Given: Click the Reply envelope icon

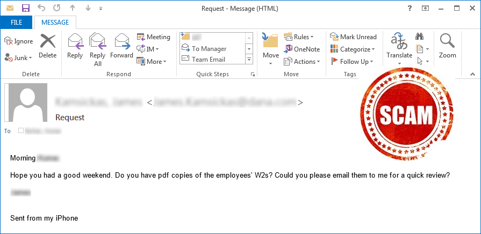Looking at the screenshot, I should point(75,41).
